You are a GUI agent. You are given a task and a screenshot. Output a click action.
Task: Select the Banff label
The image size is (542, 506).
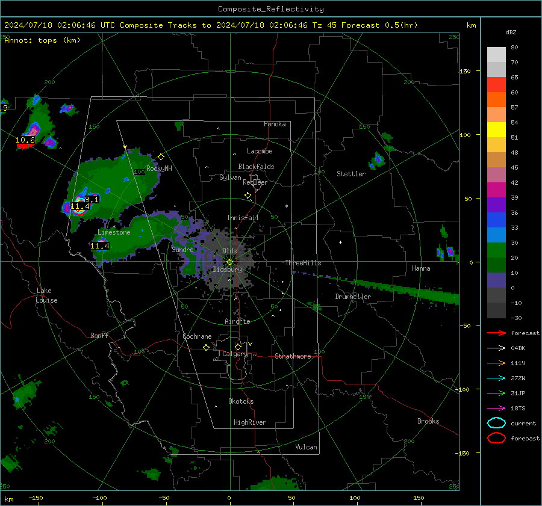pos(99,335)
